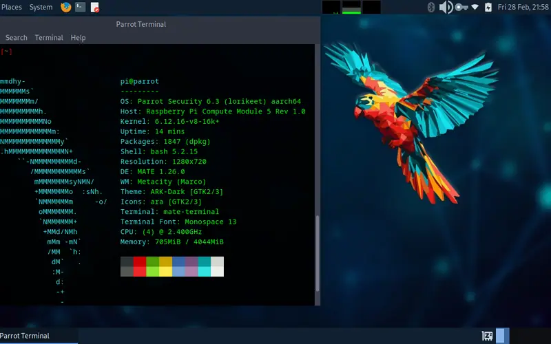Click the VPN key tray icon

pyautogui.click(x=461, y=7)
